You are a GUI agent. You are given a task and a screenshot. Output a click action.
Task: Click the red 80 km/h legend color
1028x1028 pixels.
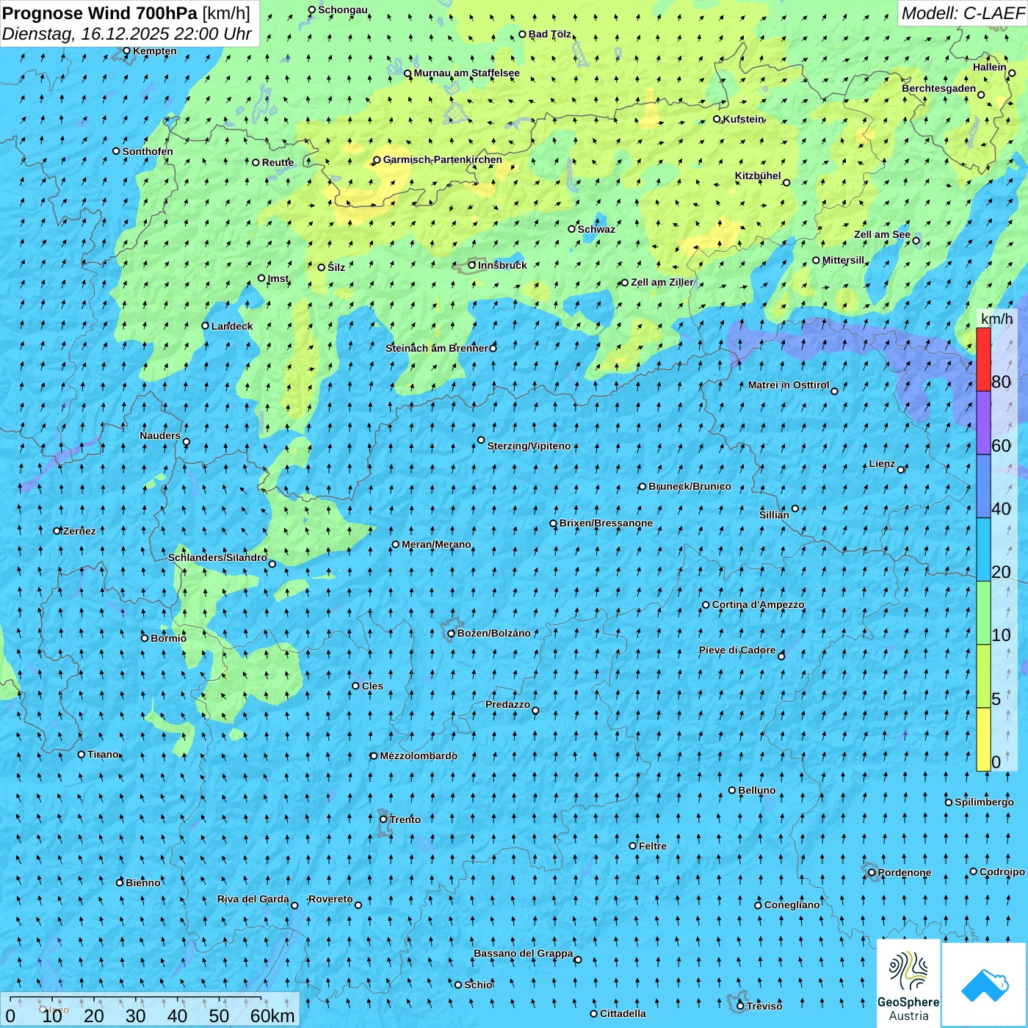pos(983,359)
